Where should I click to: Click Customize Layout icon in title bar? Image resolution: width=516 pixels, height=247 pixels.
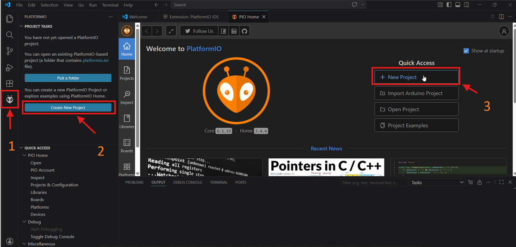click(x=440, y=5)
